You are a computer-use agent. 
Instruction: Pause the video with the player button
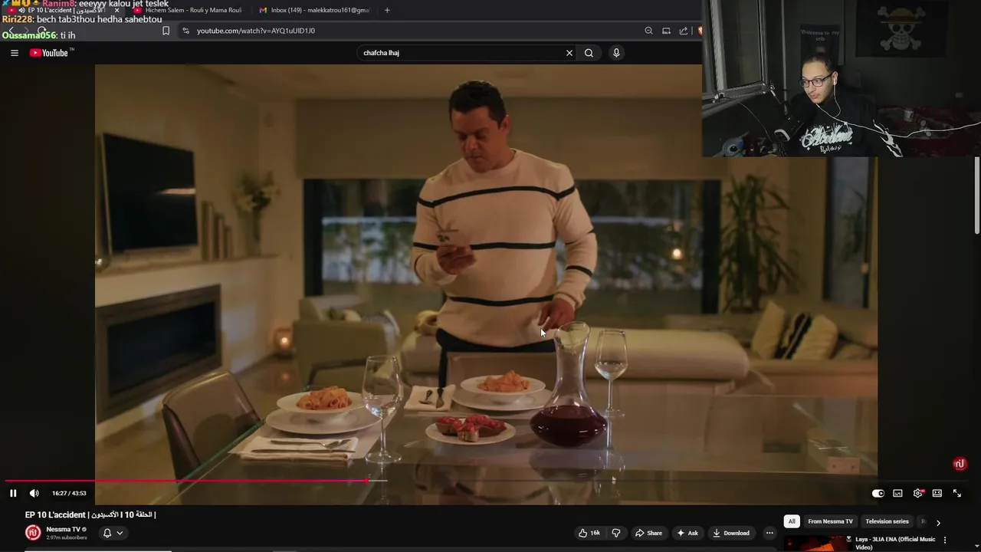click(x=13, y=493)
